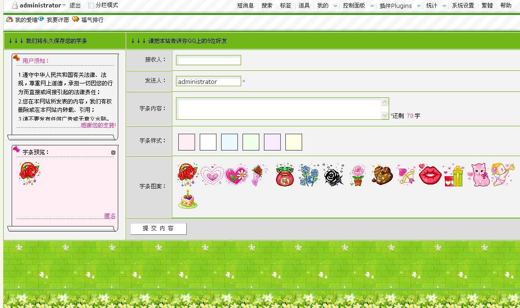
Task: Click the 用户须知 heading text
Action: pyautogui.click(x=35, y=61)
